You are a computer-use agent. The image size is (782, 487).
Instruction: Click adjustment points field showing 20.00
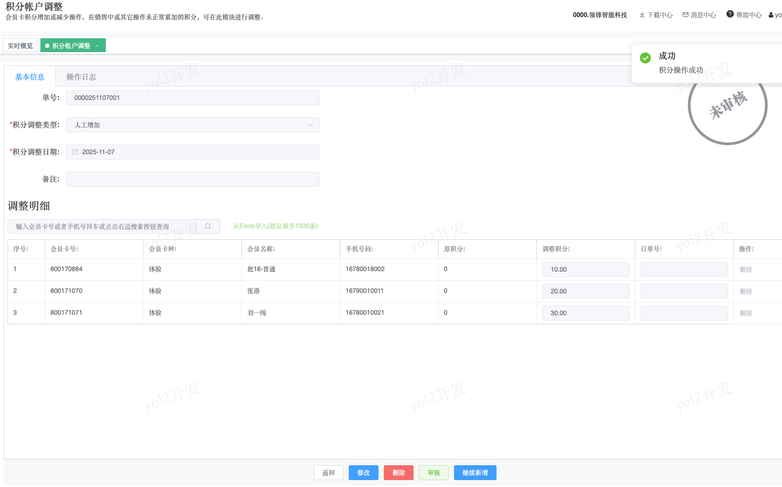click(586, 291)
